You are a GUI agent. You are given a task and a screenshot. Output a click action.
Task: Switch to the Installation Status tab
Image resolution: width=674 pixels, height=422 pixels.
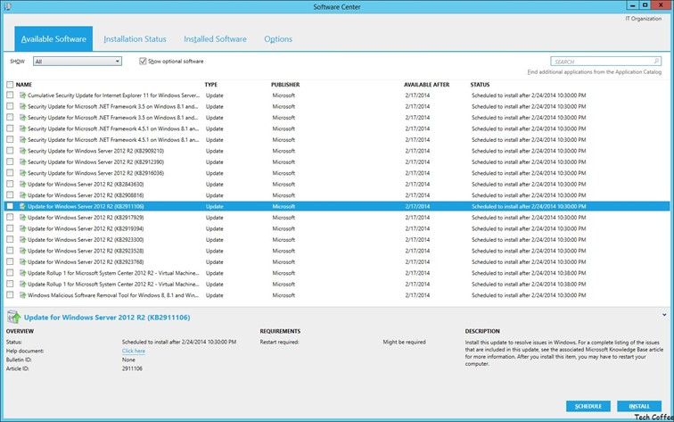coord(135,38)
